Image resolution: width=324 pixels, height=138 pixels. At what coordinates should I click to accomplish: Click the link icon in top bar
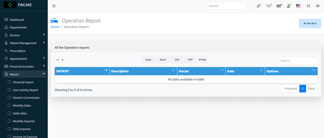(x=259, y=6)
